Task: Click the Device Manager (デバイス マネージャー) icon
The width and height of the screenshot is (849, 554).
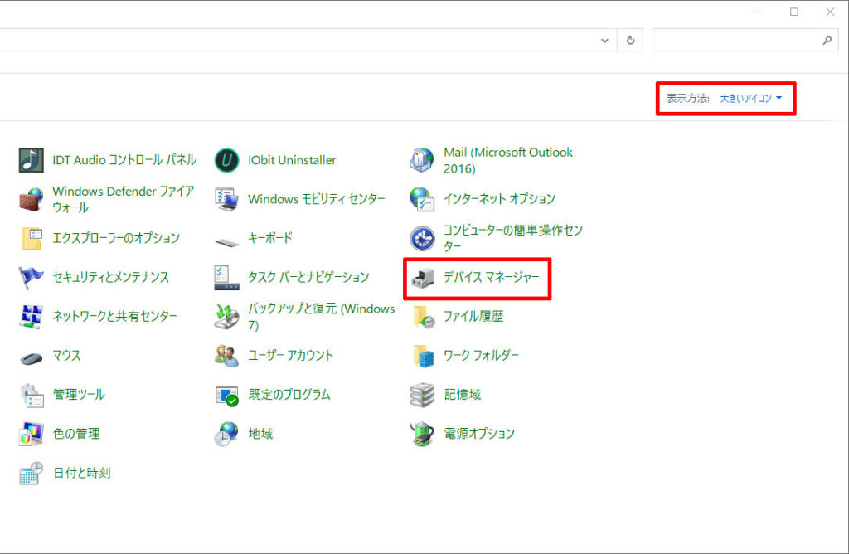Action: [422, 277]
